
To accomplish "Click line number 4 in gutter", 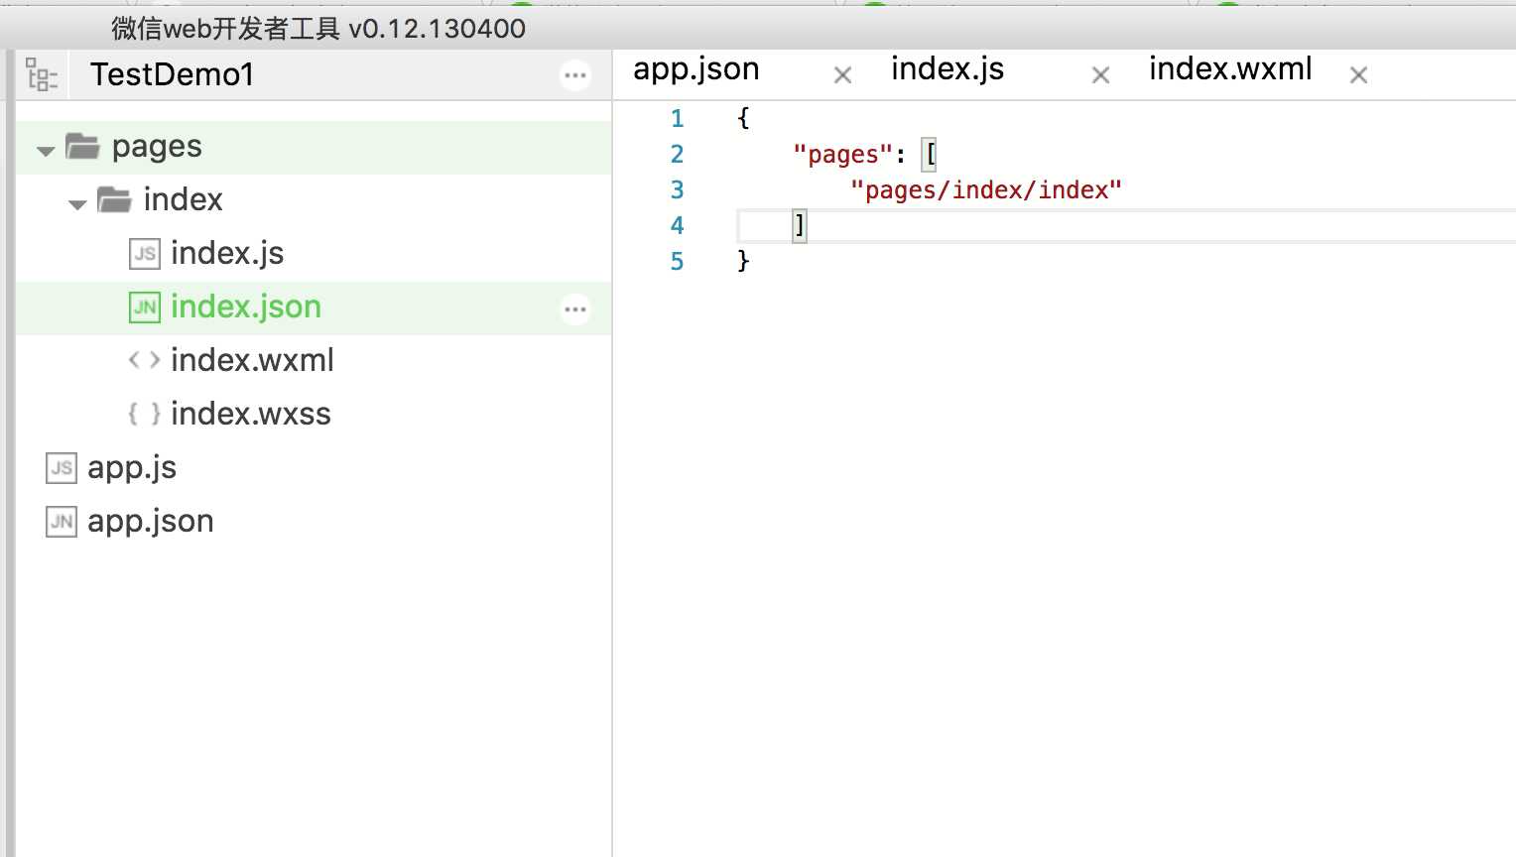I will (x=678, y=226).
